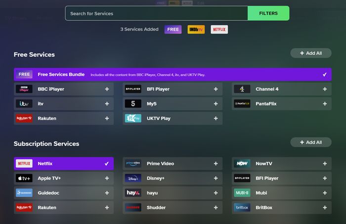Screen dimensions: 346x224
Task: Add UKTV Play with its plus icon
Action: [216, 119]
